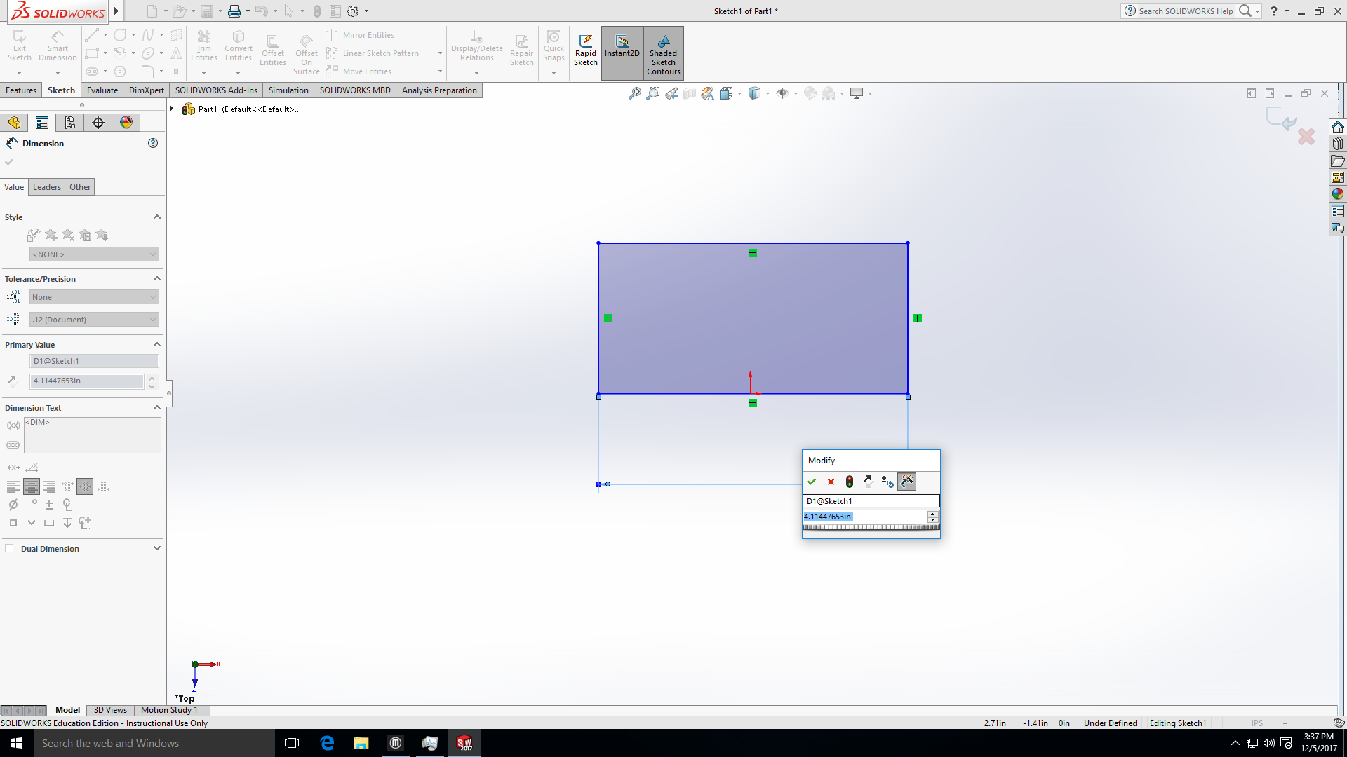The width and height of the screenshot is (1347, 757).
Task: Enable the Dual Dimension checkbox
Action: (11, 548)
